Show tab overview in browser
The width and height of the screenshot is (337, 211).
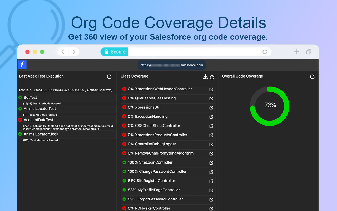point(309,52)
